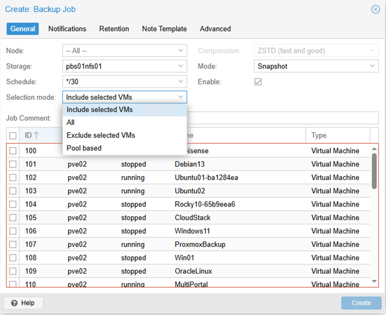Expand the Storage dropdown
The width and height of the screenshot is (386, 315).
point(181,66)
